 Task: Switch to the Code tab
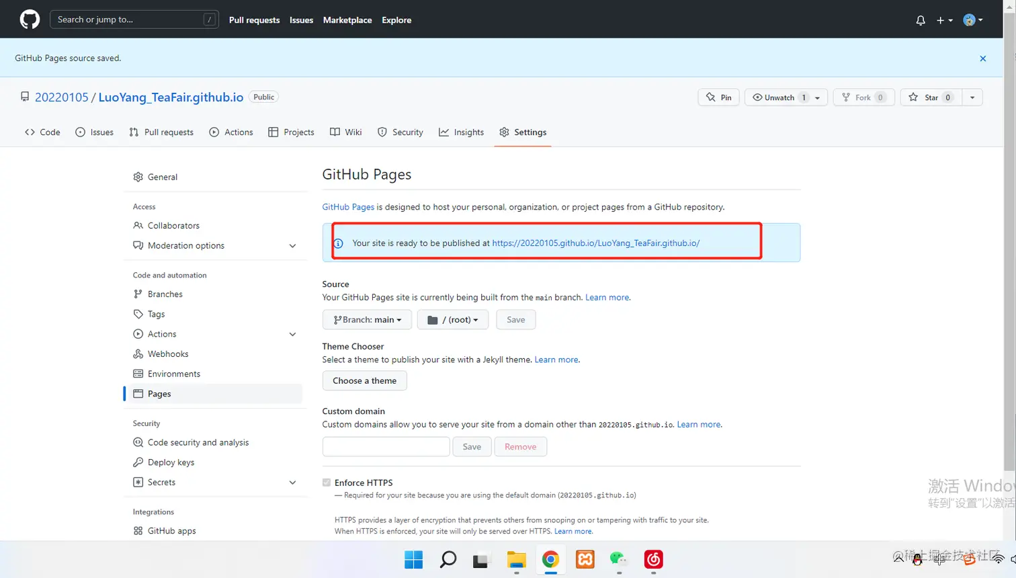[42, 132]
